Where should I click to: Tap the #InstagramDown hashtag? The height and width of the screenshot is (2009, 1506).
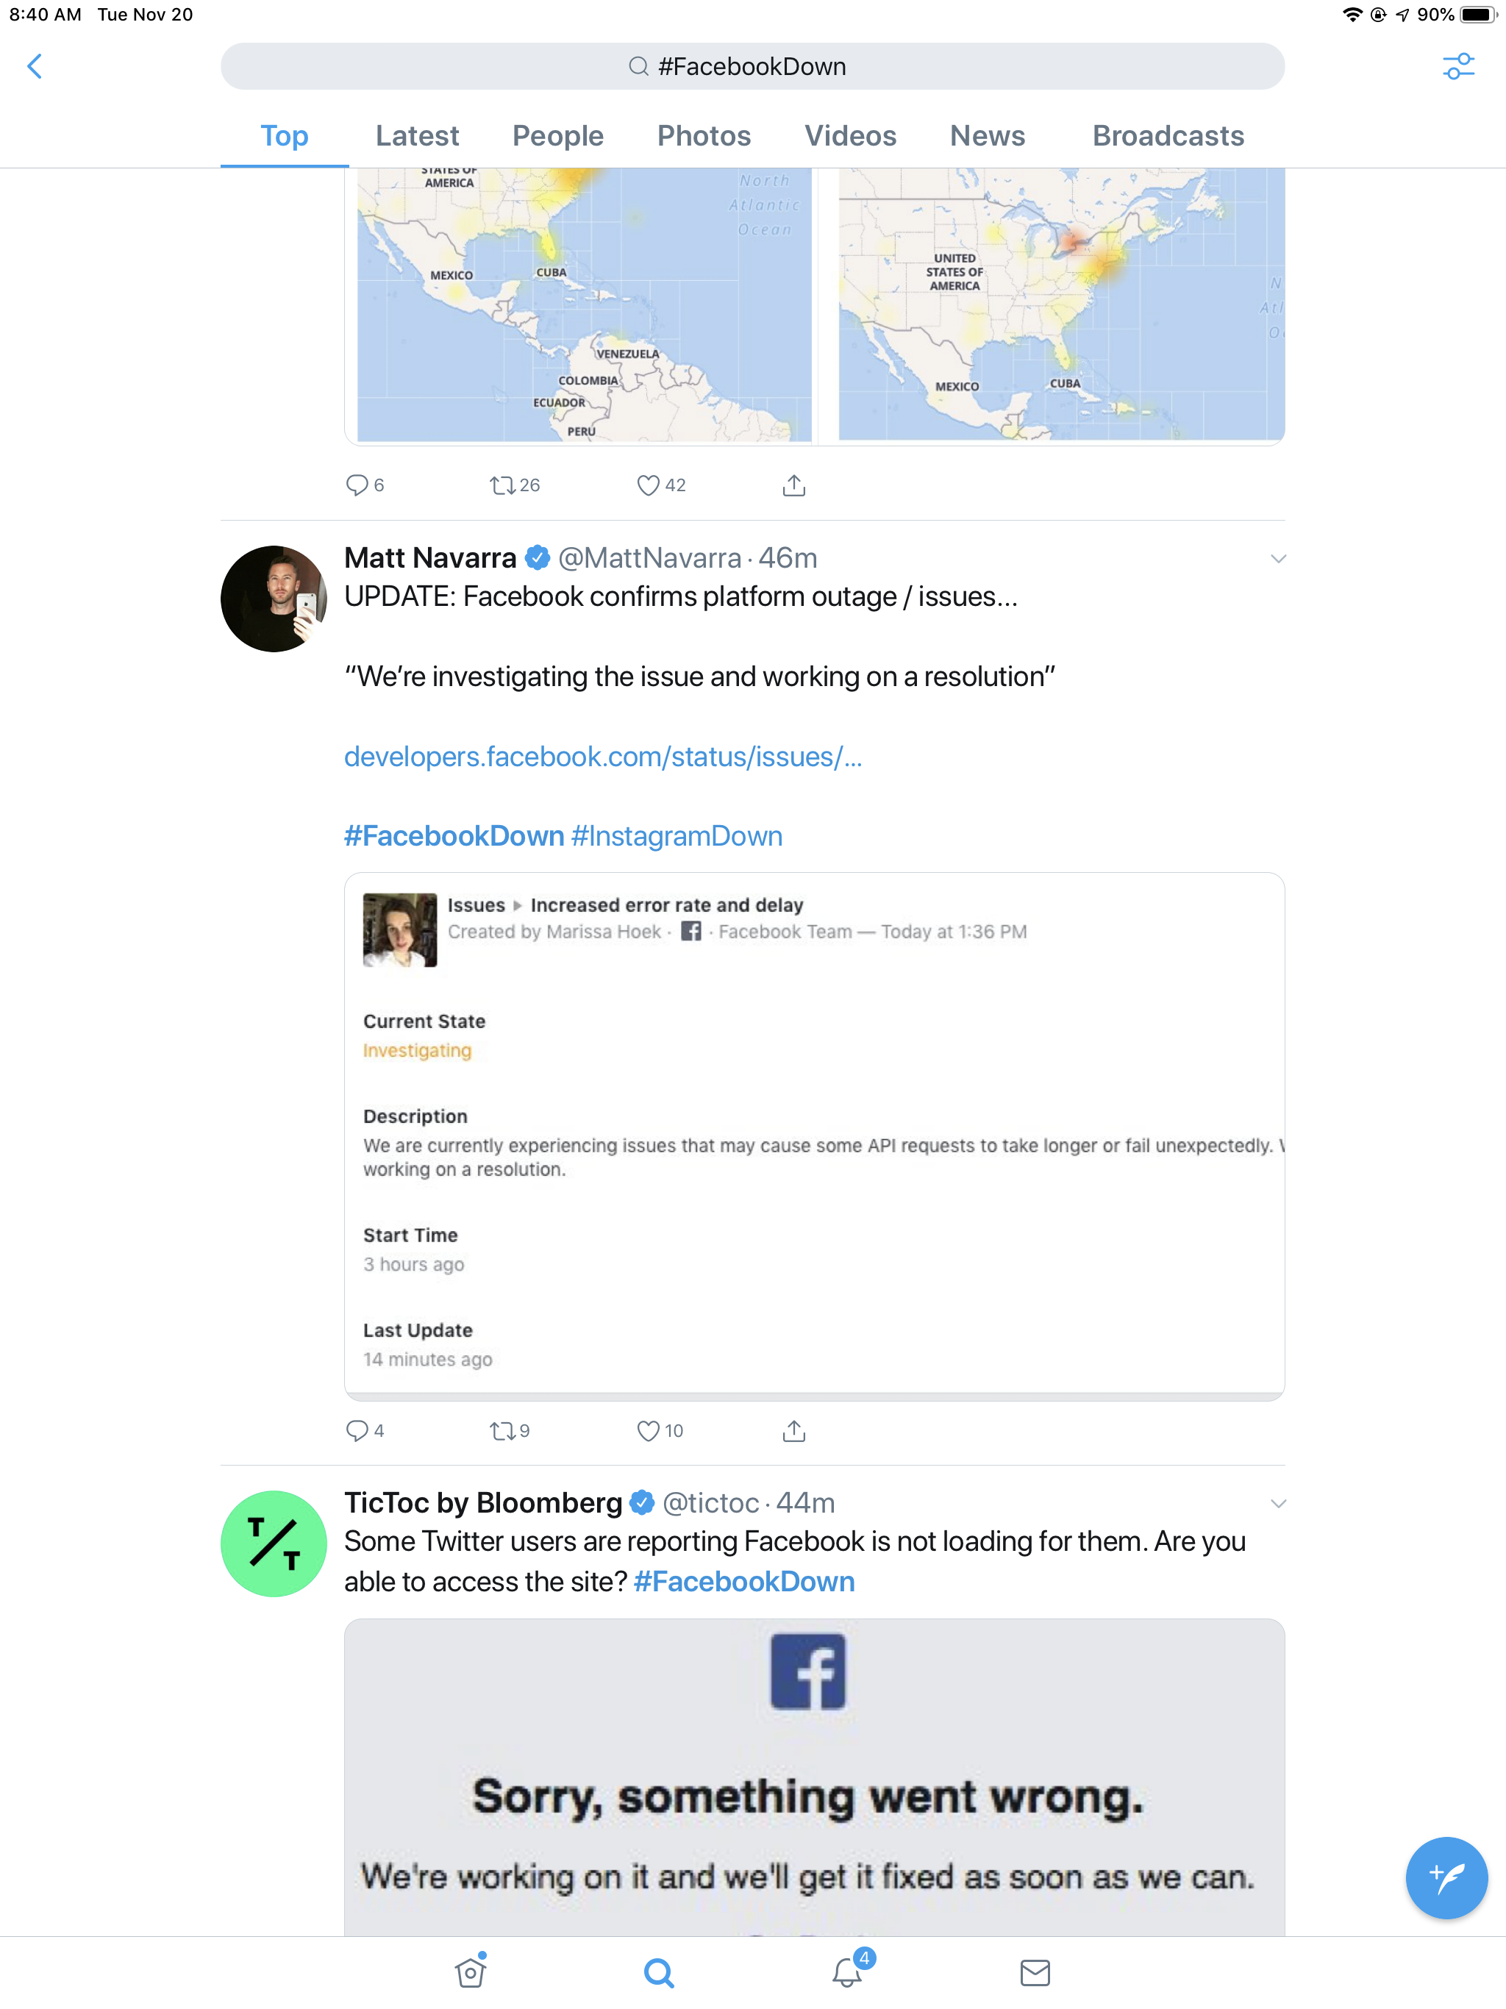(677, 837)
